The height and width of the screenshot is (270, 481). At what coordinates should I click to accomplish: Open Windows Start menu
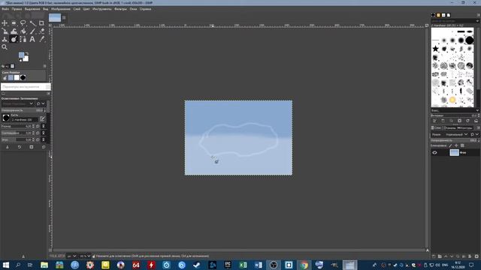click(x=5, y=265)
